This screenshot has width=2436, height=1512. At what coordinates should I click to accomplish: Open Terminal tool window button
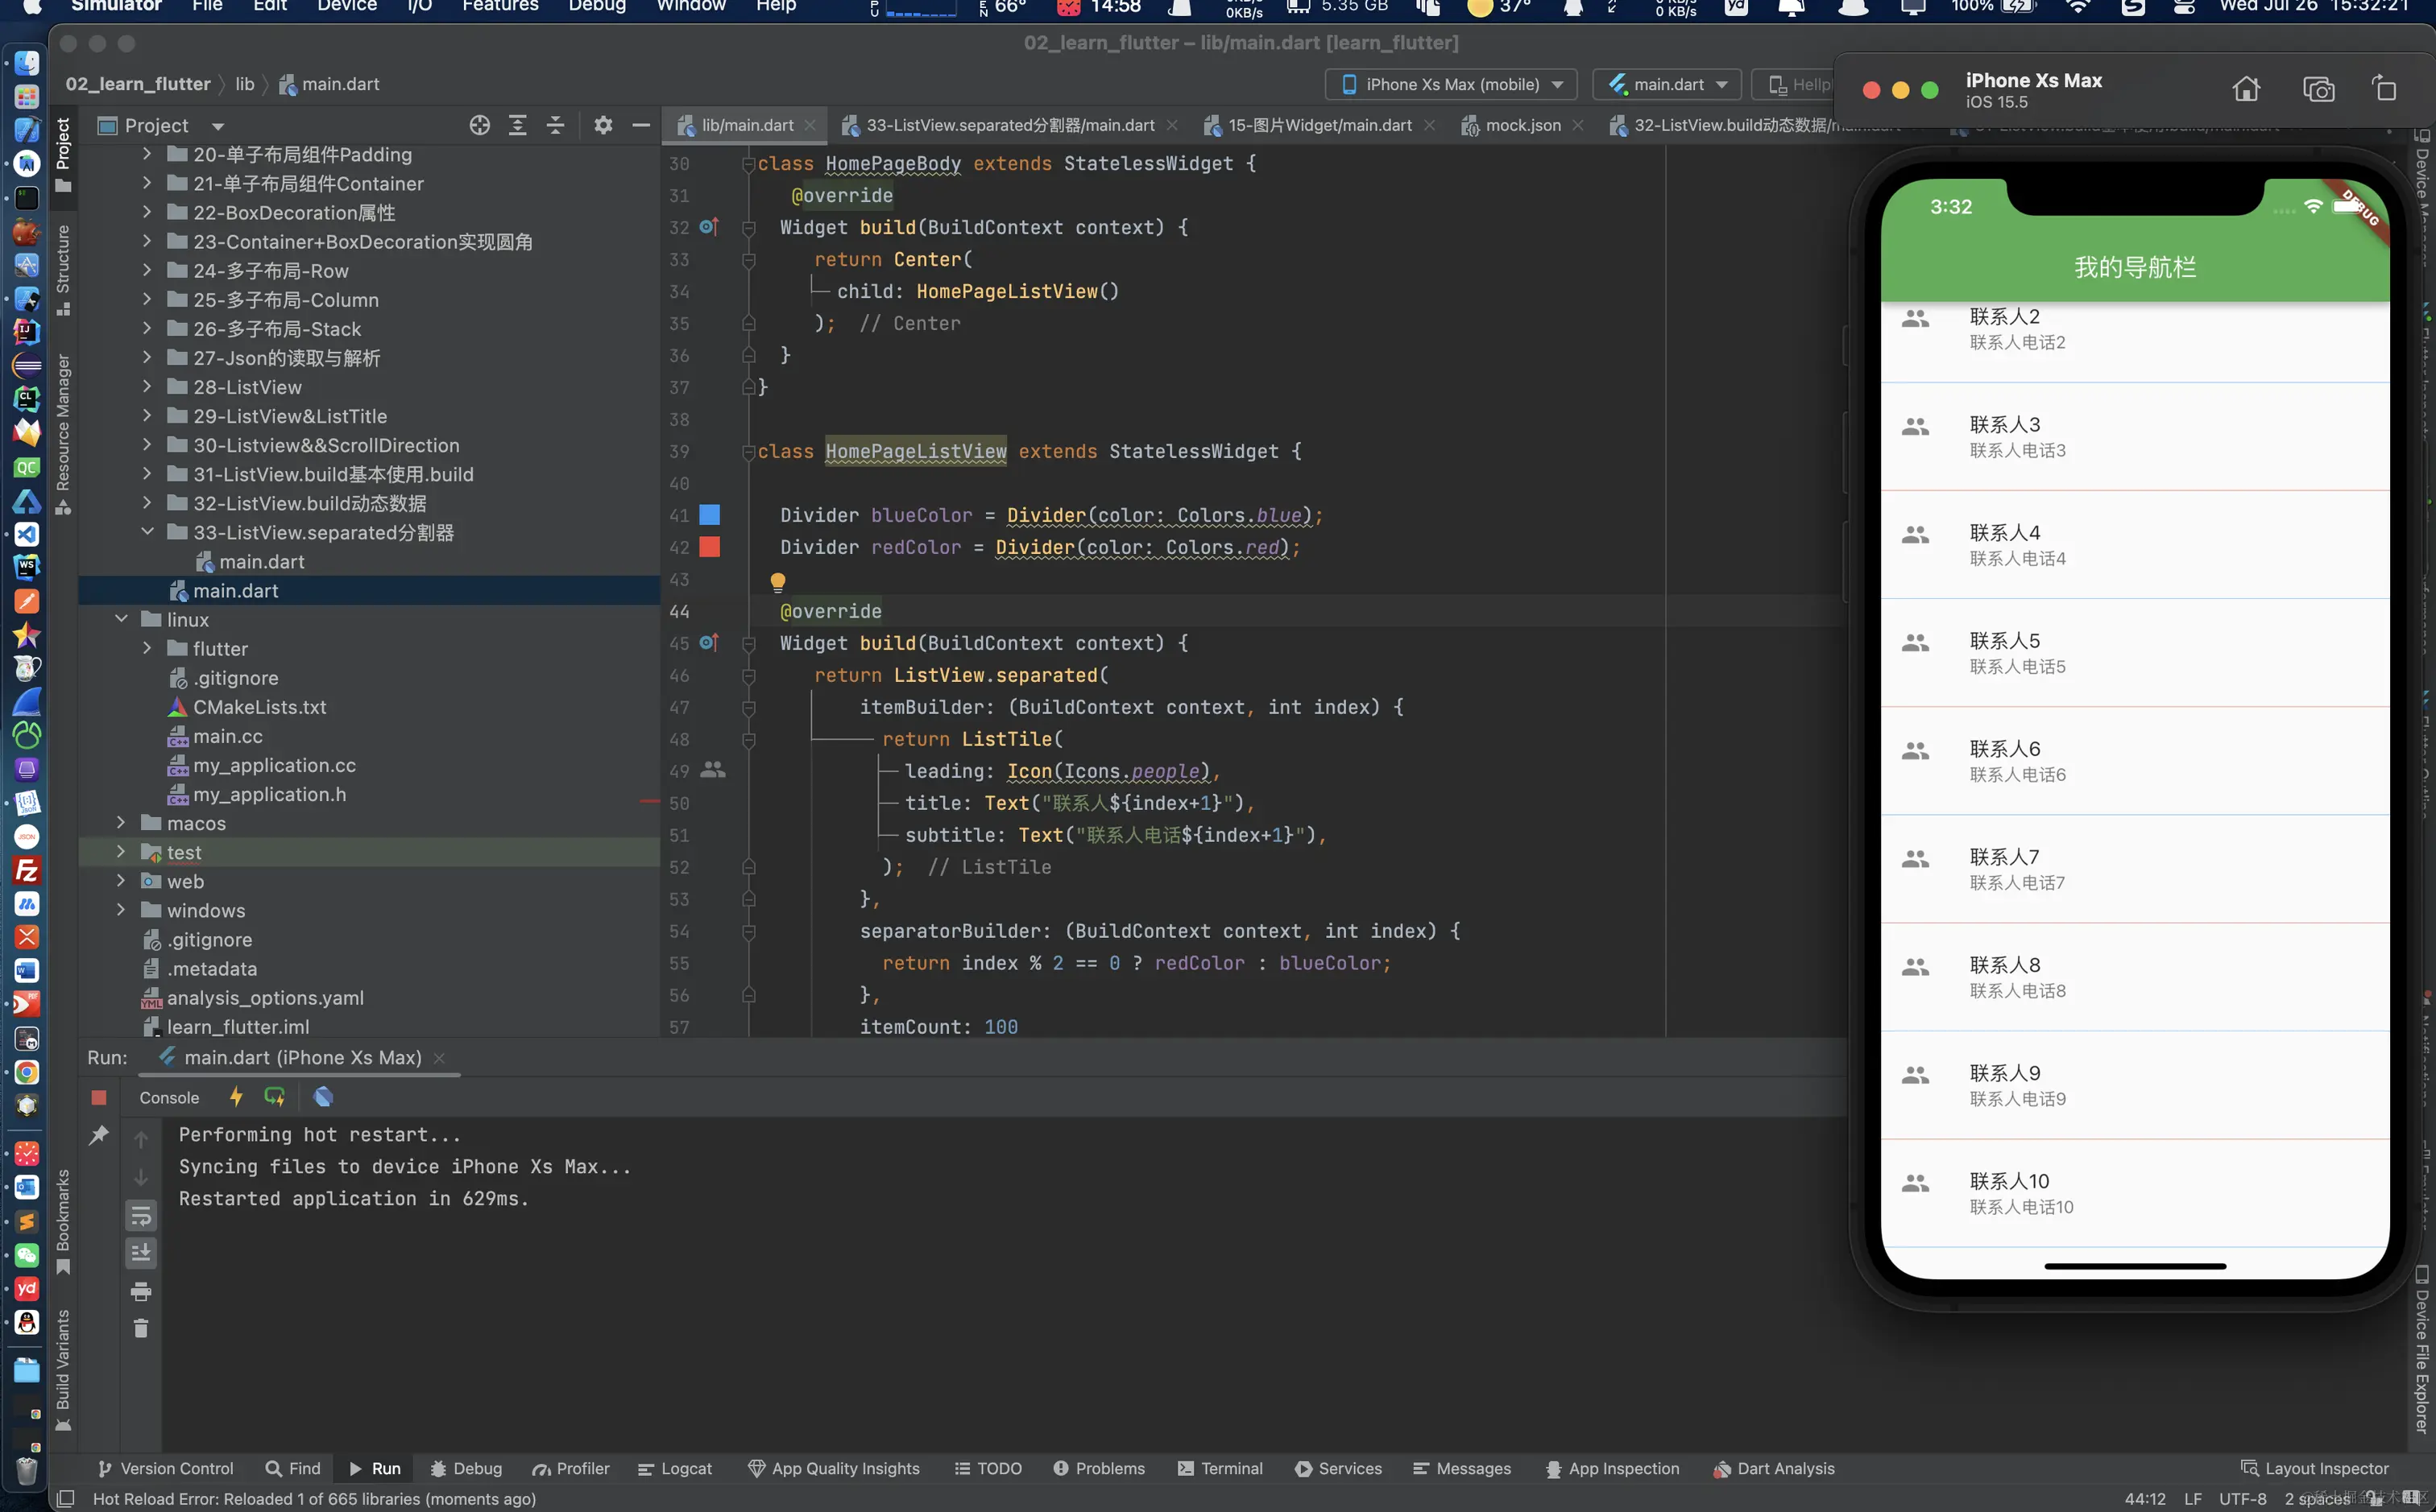(x=1220, y=1468)
